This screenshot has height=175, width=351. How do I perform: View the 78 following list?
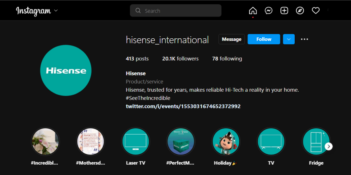click(227, 58)
